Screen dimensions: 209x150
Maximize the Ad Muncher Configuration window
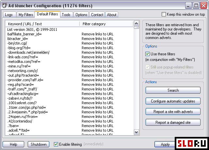click(196, 6)
